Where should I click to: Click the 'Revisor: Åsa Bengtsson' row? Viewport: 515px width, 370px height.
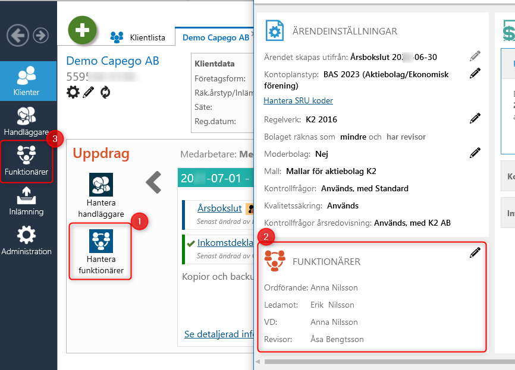pos(313,339)
